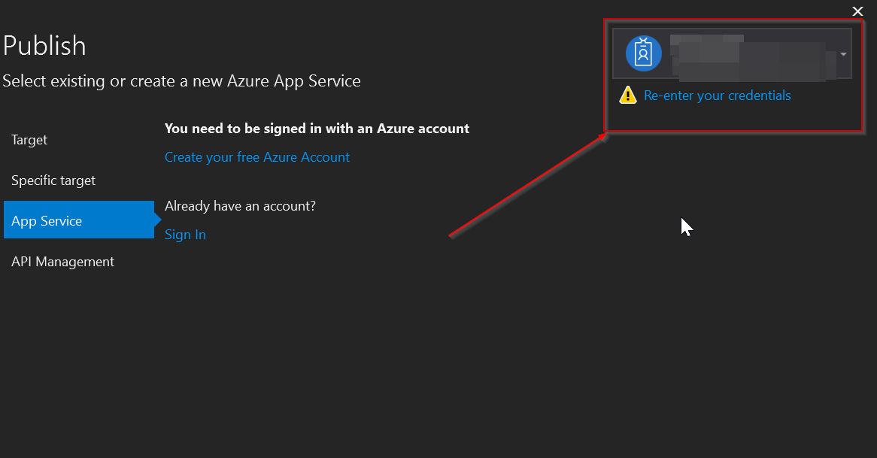
Task: Click the yellow warning triangle icon
Action: tap(627, 96)
